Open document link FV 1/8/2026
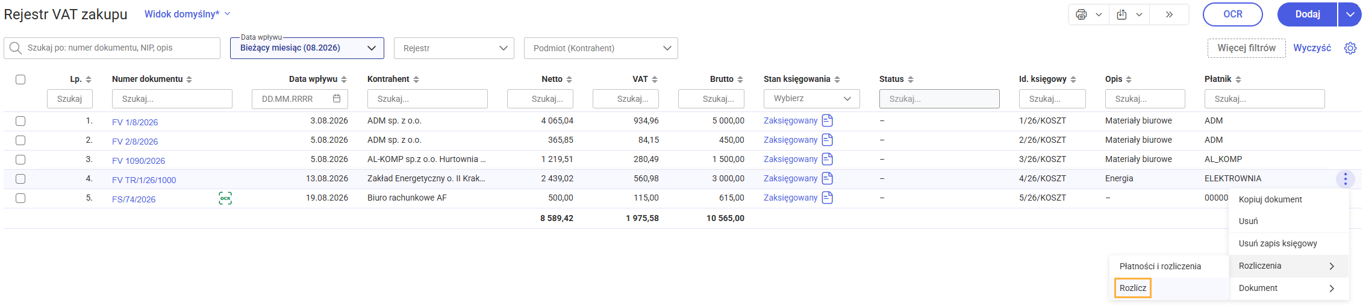 tap(135, 122)
